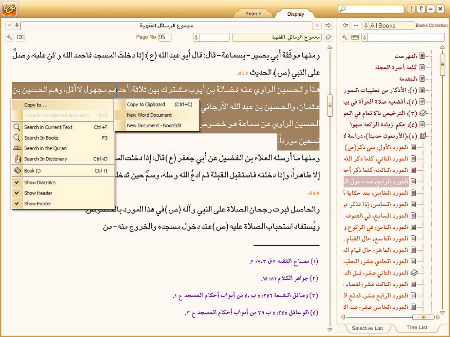
Task: Choose Copy to Clipboard
Action: click(157, 105)
